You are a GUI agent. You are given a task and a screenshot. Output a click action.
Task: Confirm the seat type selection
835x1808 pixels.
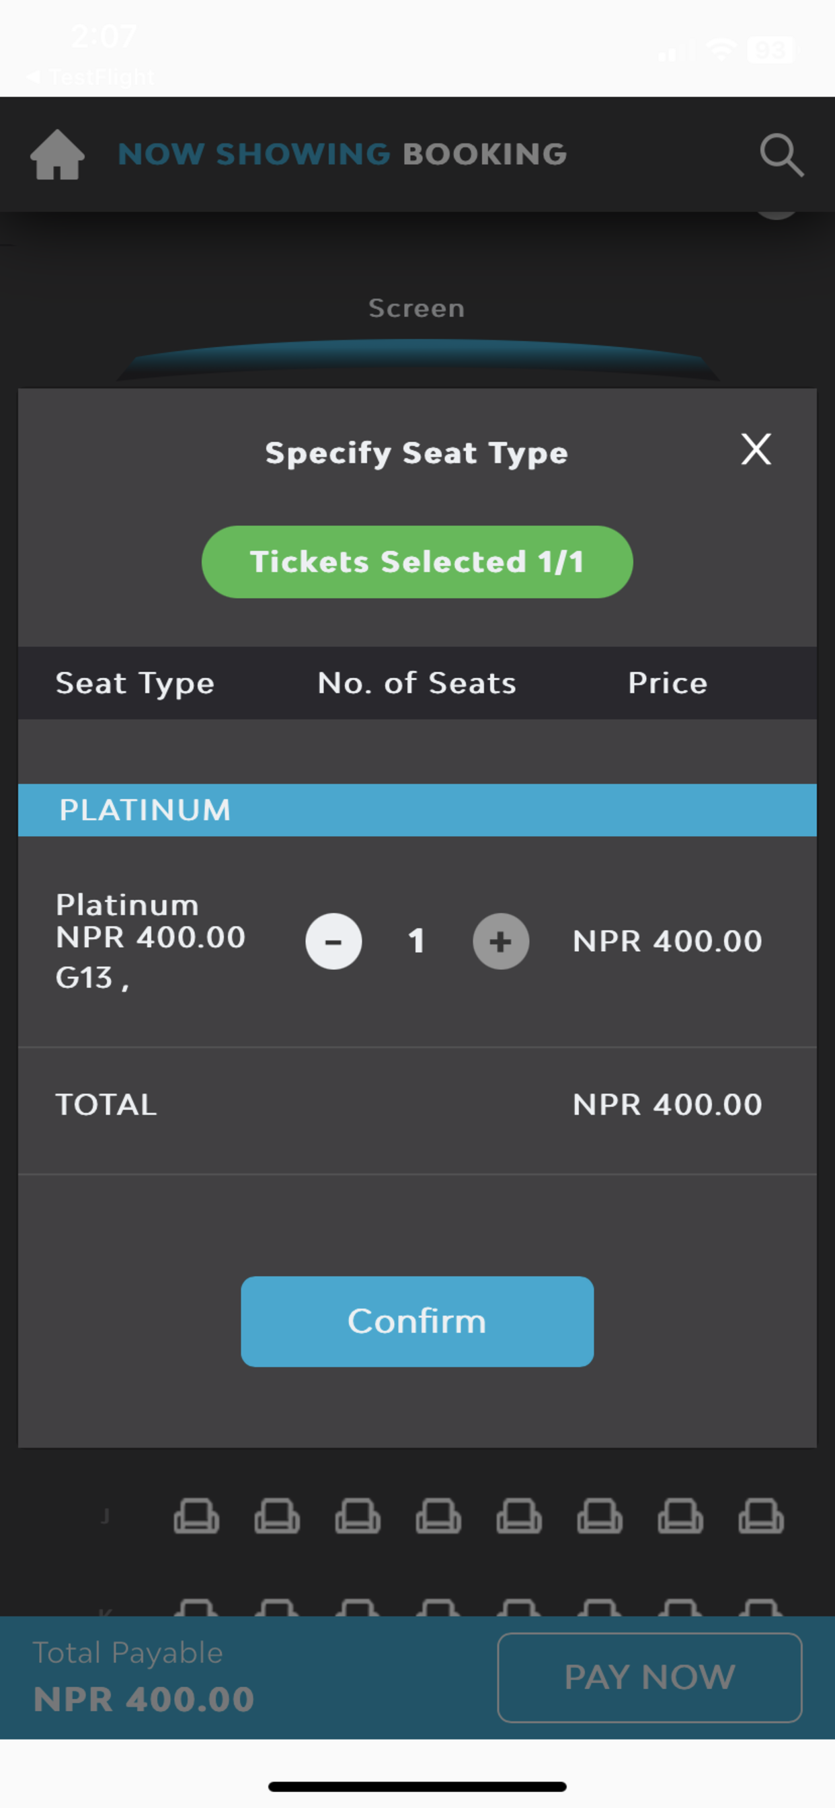pos(417,1321)
